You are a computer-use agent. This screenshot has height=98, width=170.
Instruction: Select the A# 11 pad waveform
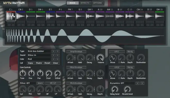tap(110, 16)
